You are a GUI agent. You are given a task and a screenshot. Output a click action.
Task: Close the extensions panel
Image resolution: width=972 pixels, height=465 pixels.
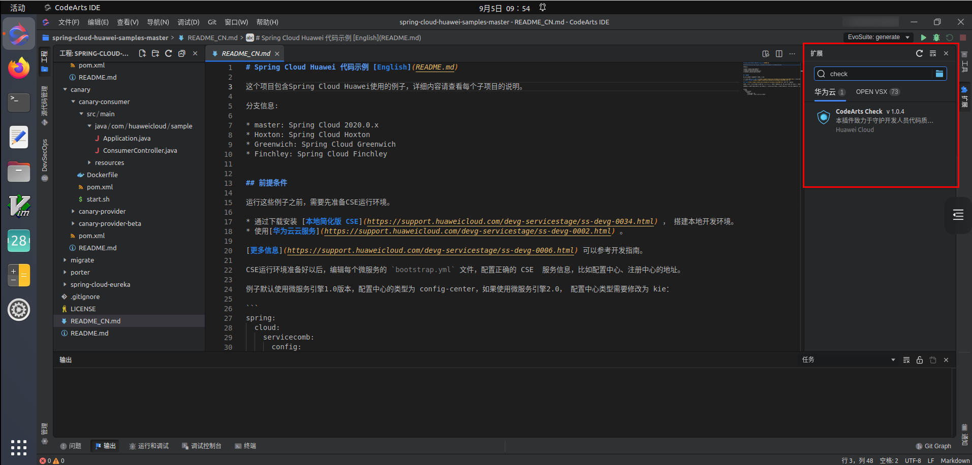tap(946, 53)
